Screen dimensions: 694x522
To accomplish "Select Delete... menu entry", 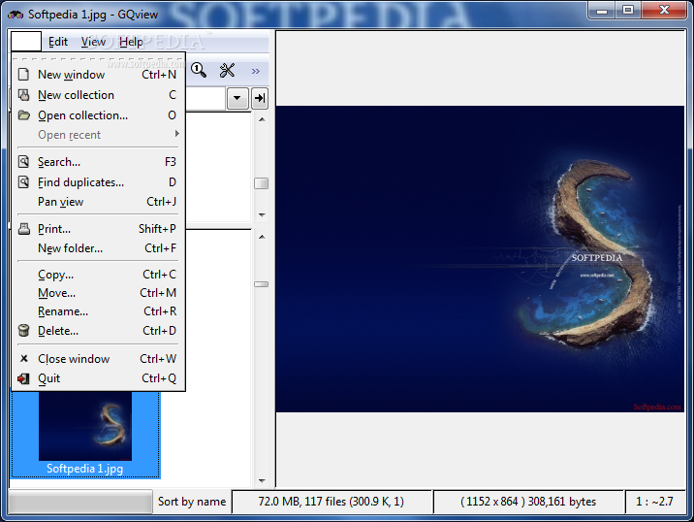I will click(x=98, y=331).
